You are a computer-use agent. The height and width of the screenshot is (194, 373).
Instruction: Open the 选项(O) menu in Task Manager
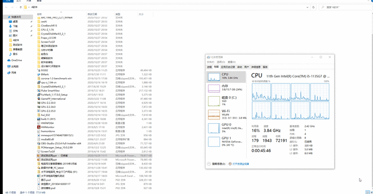(221, 62)
